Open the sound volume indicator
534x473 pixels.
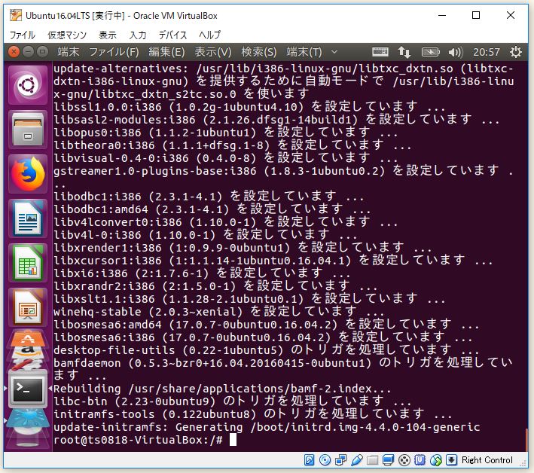click(456, 52)
